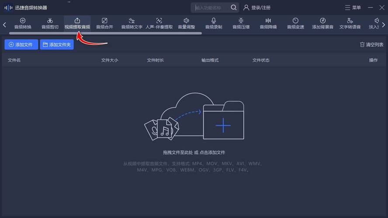Open the 音频转换 tool
Screen dimensions: 388x218
coord(23,24)
